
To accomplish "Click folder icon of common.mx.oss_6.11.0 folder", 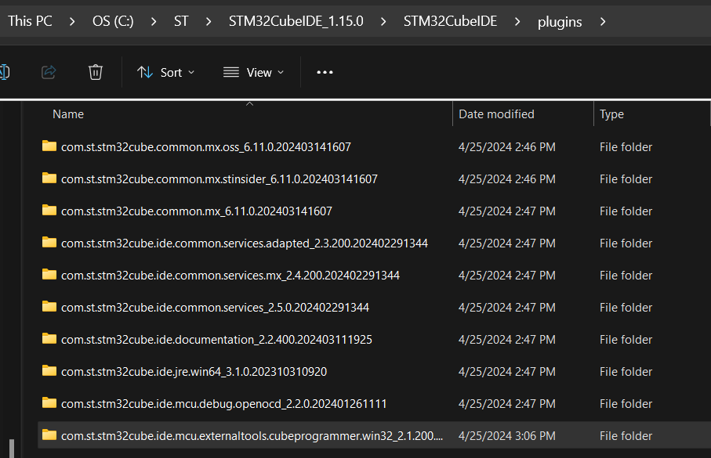I will (49, 146).
